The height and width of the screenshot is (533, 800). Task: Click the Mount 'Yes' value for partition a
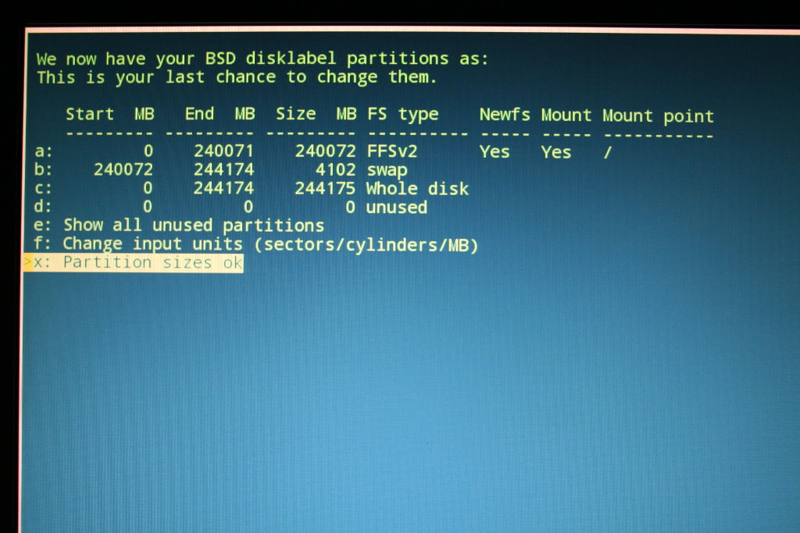pos(555,151)
